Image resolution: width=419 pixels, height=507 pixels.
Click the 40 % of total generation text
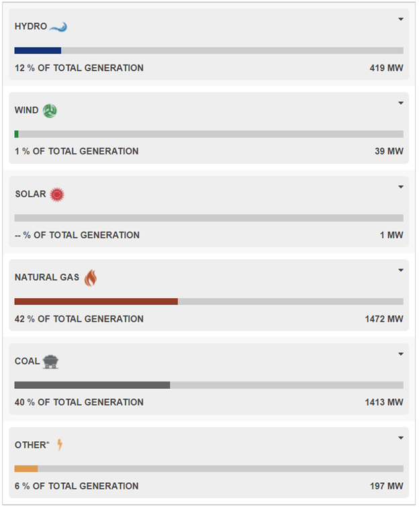pos(79,402)
